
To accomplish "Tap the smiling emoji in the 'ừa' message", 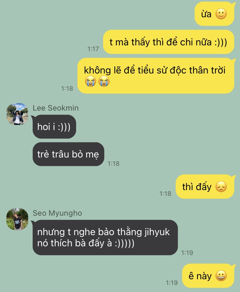I will click(x=221, y=14).
